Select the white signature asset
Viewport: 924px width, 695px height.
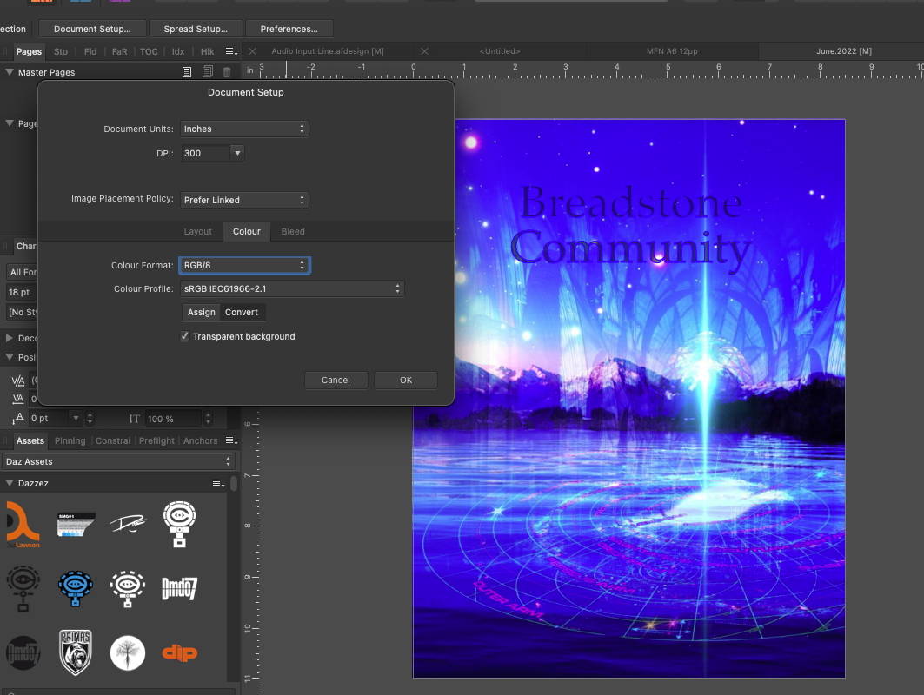pyautogui.click(x=128, y=523)
